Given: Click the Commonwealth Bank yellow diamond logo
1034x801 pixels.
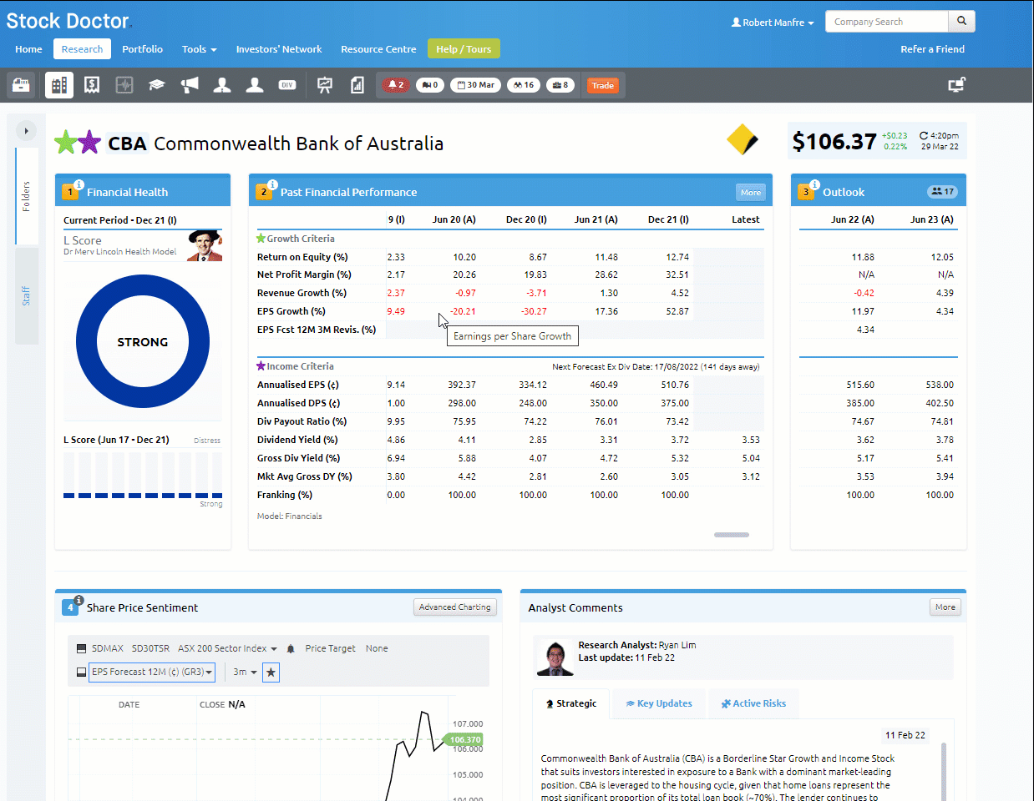Looking at the screenshot, I should pyautogui.click(x=742, y=139).
